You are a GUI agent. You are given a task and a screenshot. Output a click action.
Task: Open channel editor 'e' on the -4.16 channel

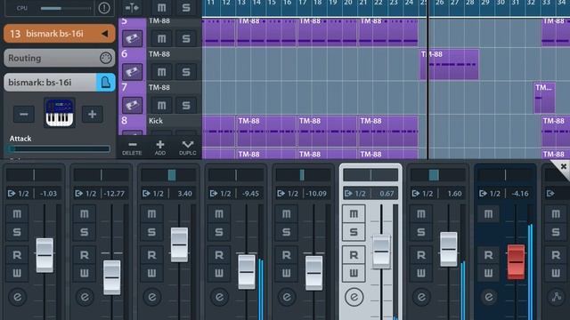(x=489, y=297)
